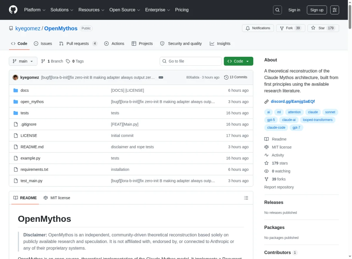
Task: Open the discord.gg/EamjgSaEQf link
Action: click(292, 102)
